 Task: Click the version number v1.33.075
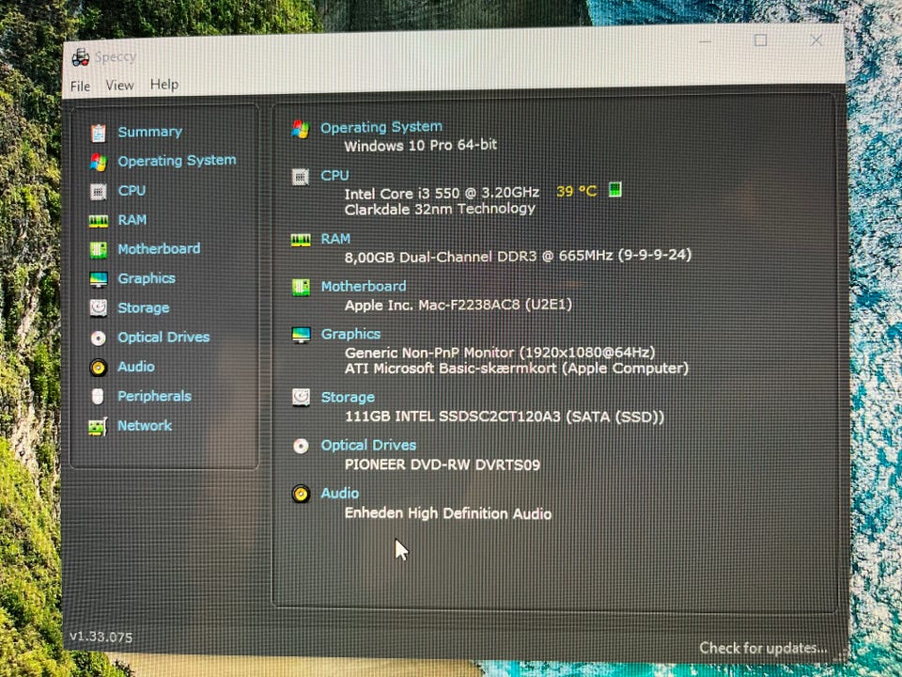(x=101, y=637)
